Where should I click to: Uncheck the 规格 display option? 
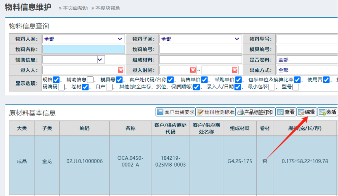57,80
